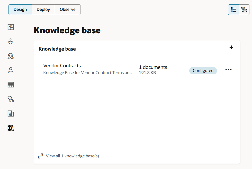Click the 1 documents count

[x=153, y=67]
